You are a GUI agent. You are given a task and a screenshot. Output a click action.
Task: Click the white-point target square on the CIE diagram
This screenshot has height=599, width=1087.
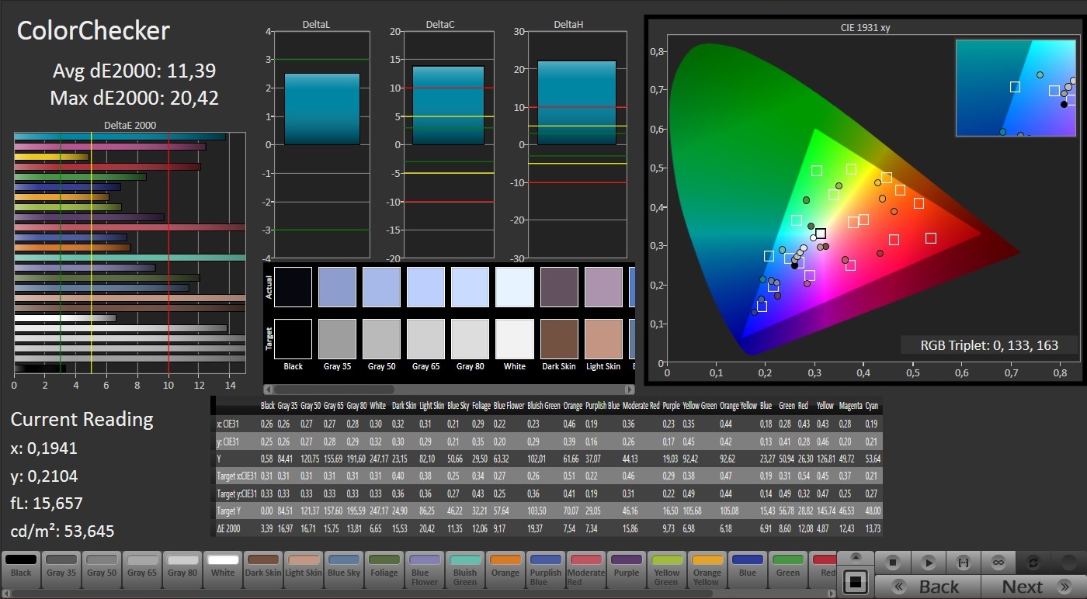pos(821,234)
